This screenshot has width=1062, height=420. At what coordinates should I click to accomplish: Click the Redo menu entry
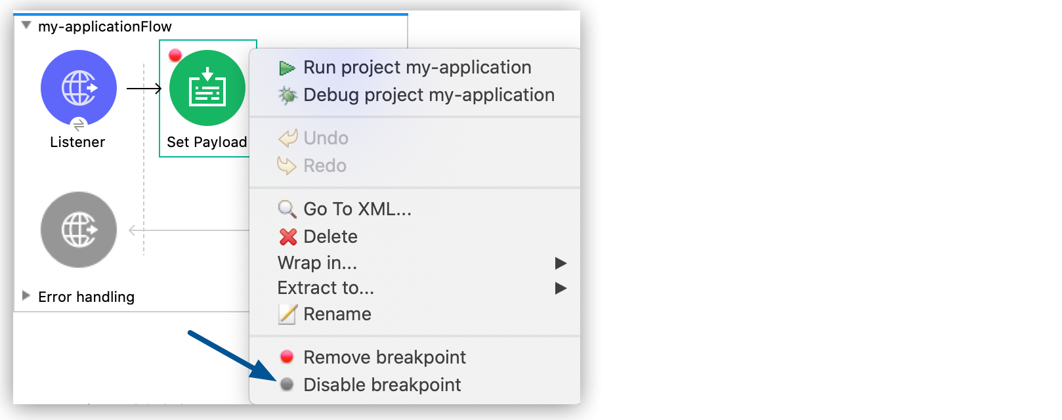pyautogui.click(x=324, y=165)
